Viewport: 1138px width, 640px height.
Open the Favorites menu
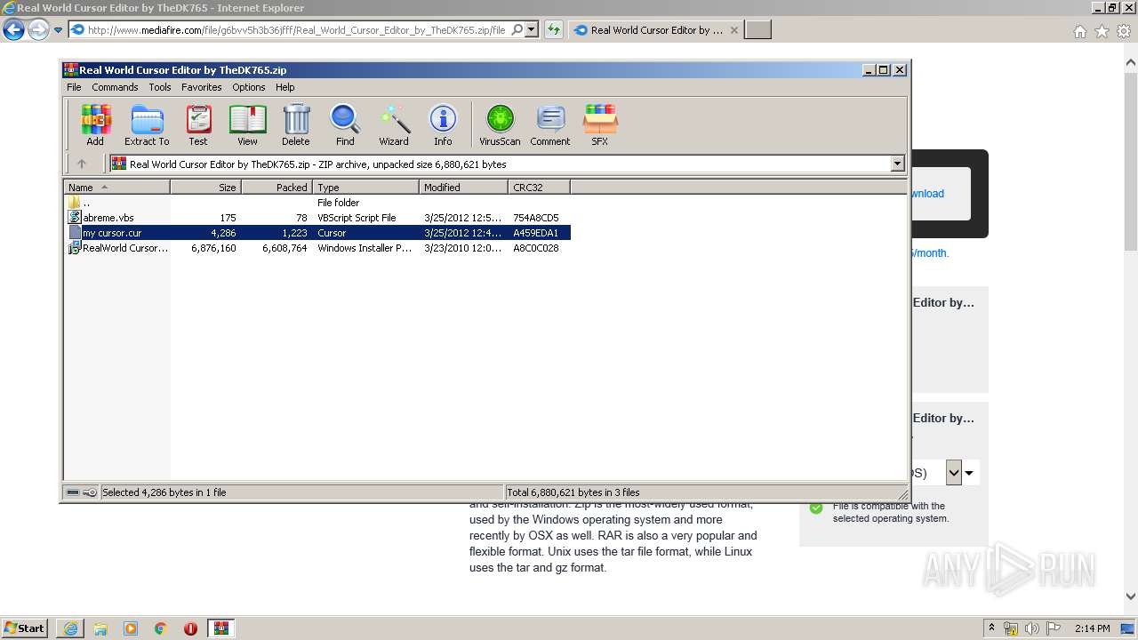pyautogui.click(x=202, y=87)
